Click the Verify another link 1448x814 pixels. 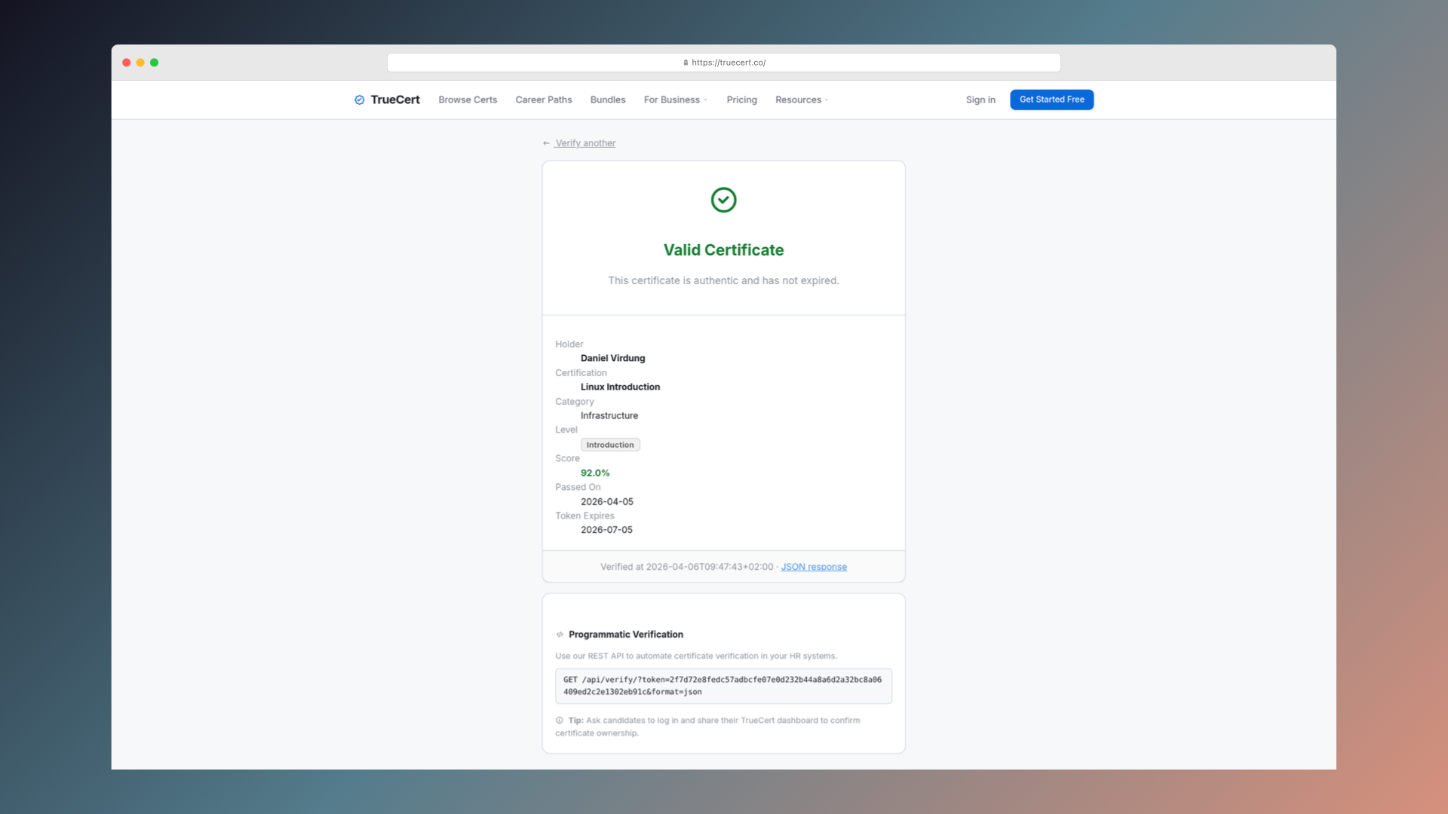(x=585, y=143)
